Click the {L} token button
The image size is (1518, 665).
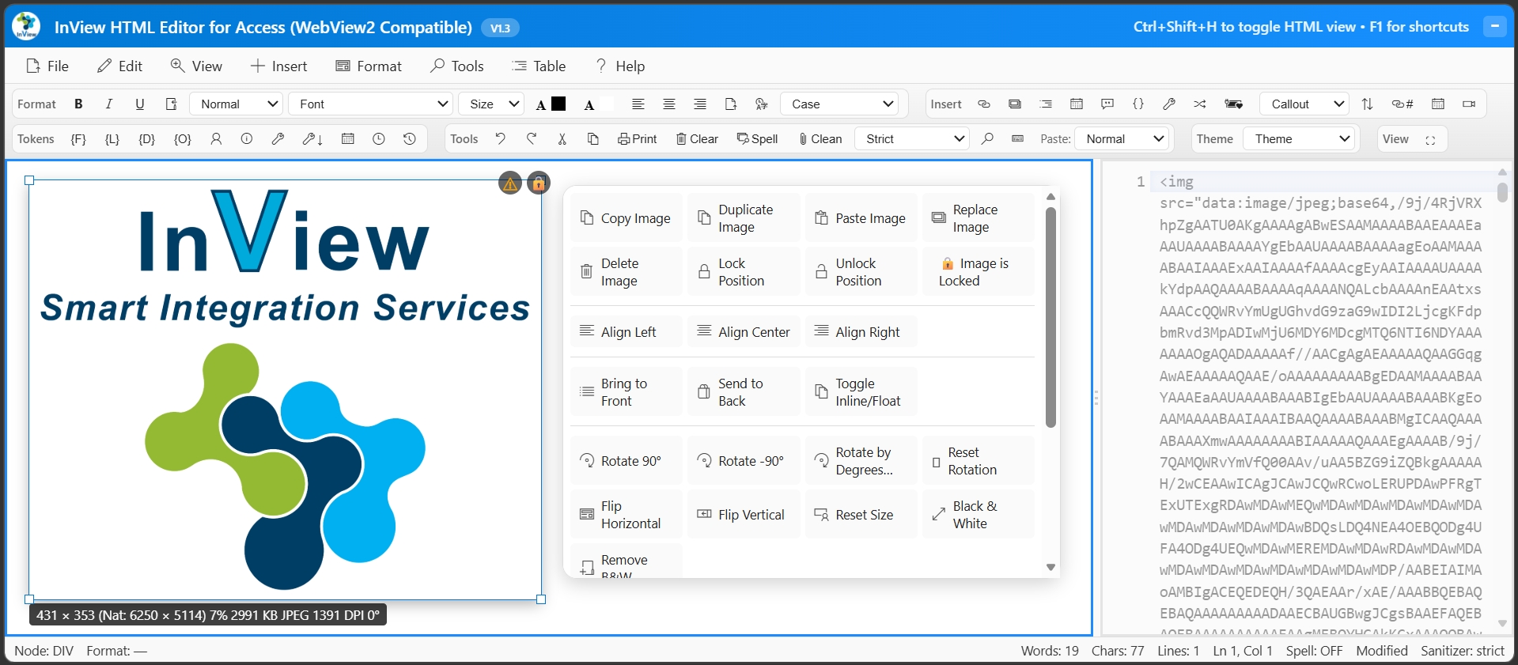click(x=112, y=139)
